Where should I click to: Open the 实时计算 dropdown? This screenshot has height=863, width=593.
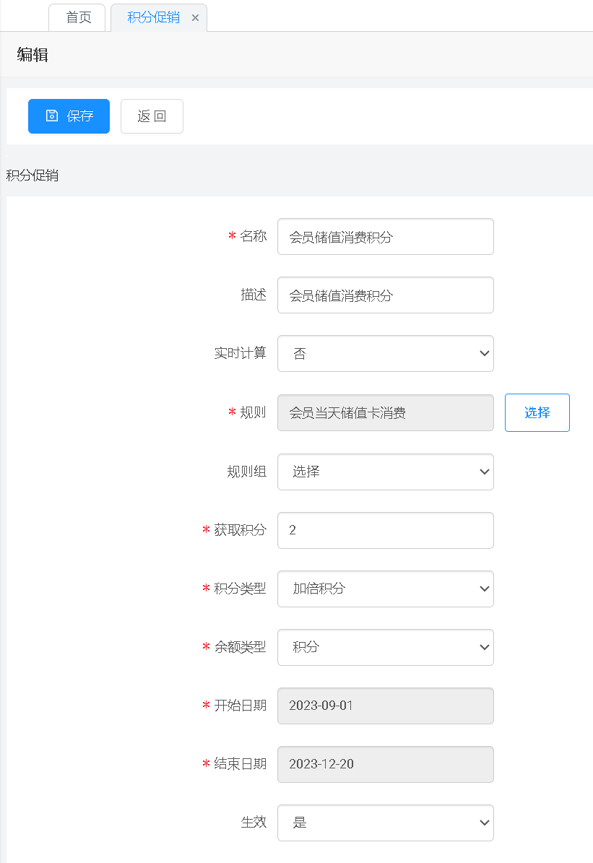click(386, 353)
